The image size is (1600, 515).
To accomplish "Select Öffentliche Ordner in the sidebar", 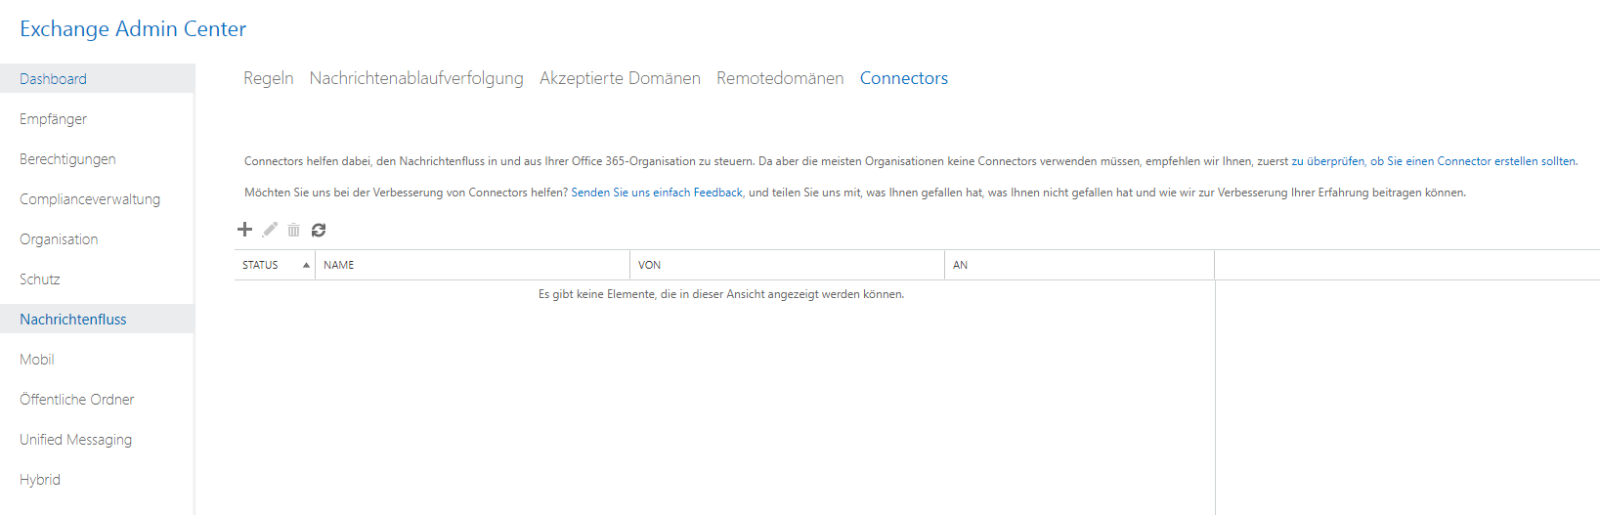I will tap(77, 400).
